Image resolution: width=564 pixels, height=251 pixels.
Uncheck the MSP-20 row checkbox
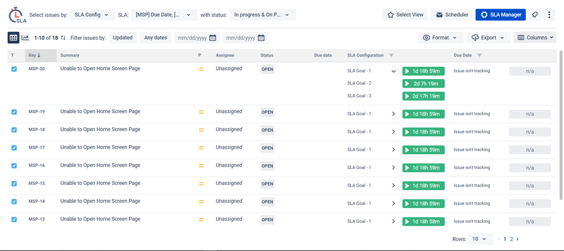[x=14, y=69]
